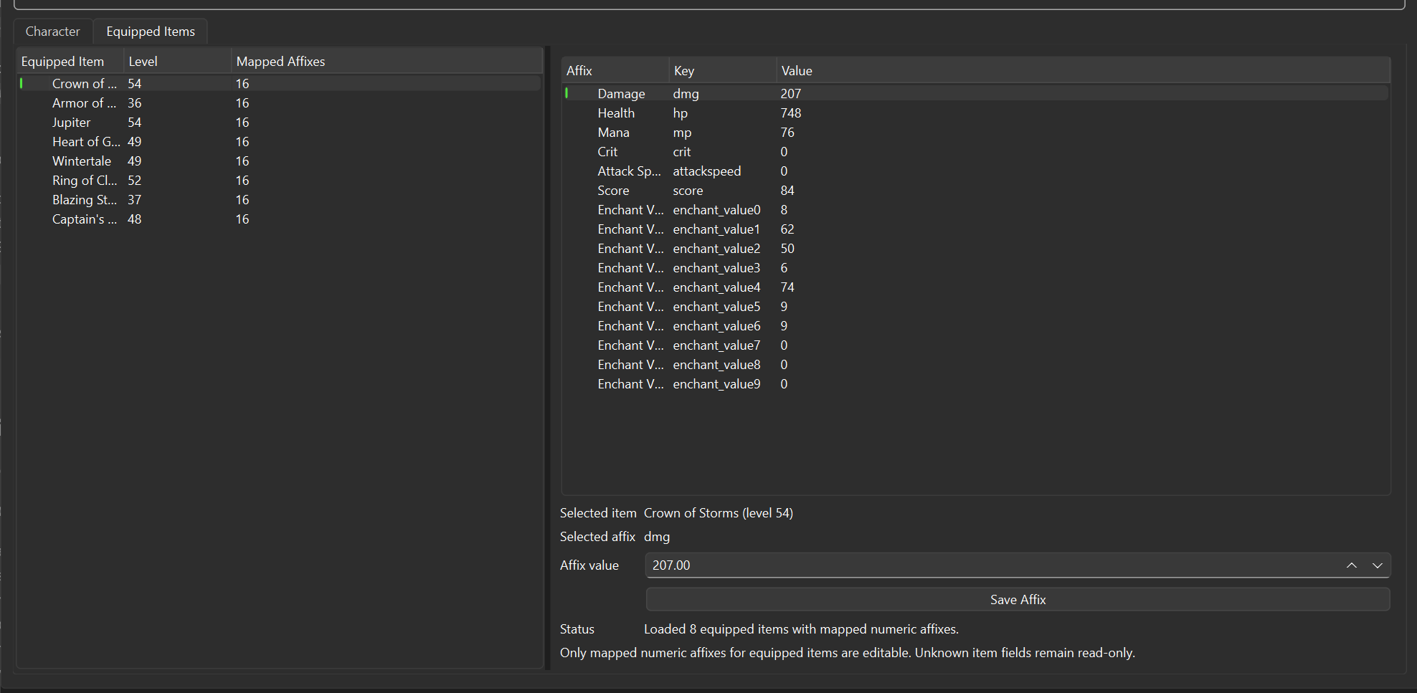Click the Save Affix button

coord(1018,600)
